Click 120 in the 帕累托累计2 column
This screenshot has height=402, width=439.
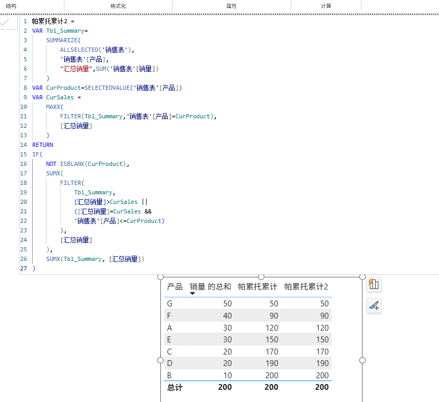(x=322, y=328)
